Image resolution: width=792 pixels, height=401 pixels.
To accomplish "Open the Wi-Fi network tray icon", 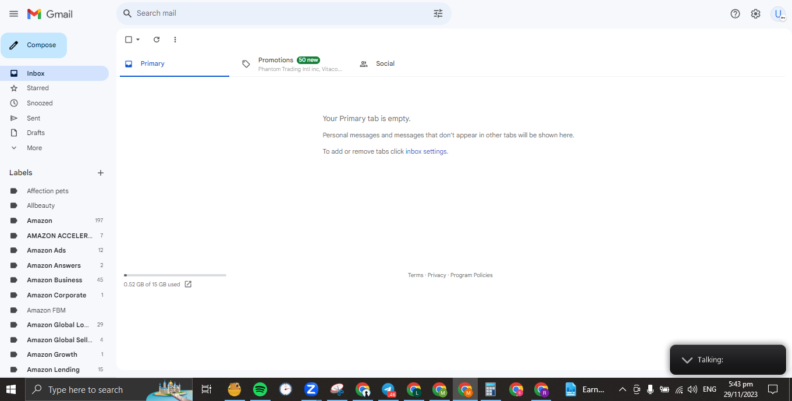I will click(x=679, y=389).
